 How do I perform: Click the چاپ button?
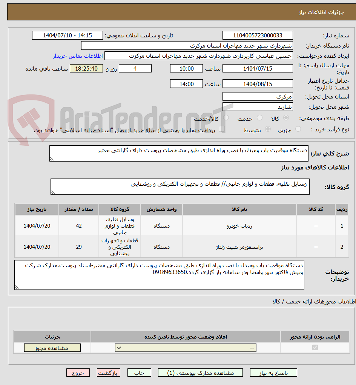tap(139, 373)
